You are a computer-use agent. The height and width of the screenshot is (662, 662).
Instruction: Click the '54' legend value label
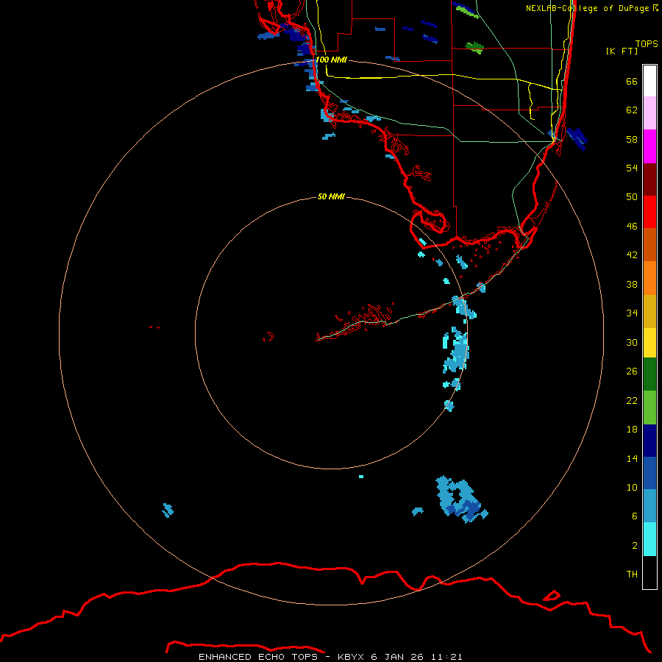(x=632, y=168)
